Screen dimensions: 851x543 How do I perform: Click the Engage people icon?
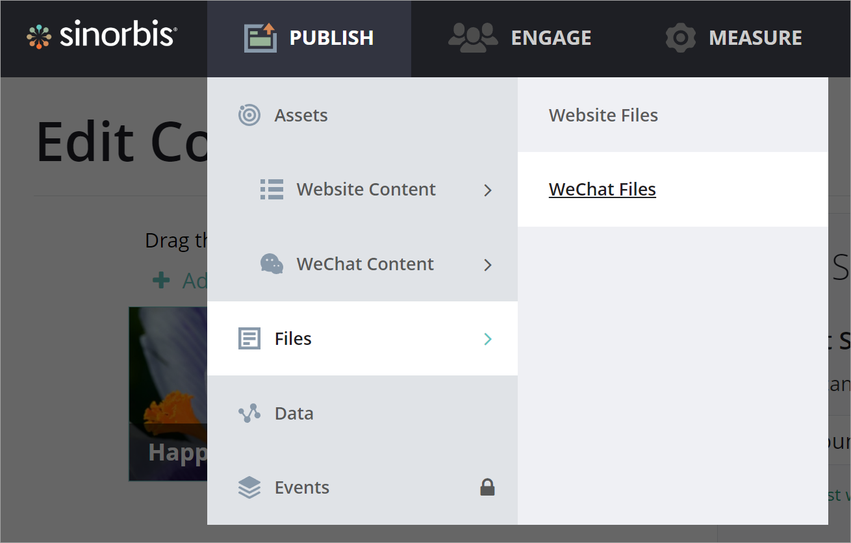pos(473,38)
